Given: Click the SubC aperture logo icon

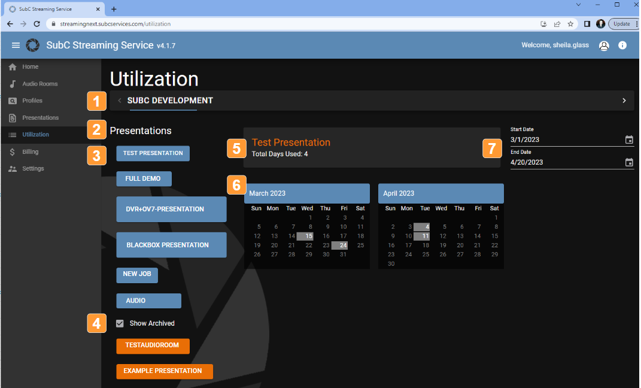Looking at the screenshot, I should click(33, 46).
